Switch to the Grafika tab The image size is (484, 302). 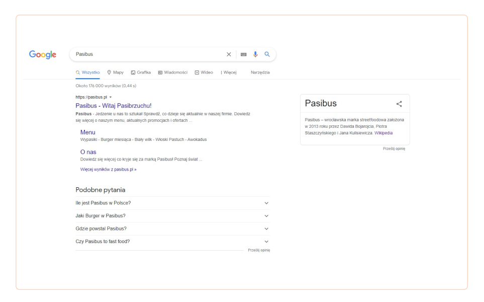coord(141,72)
